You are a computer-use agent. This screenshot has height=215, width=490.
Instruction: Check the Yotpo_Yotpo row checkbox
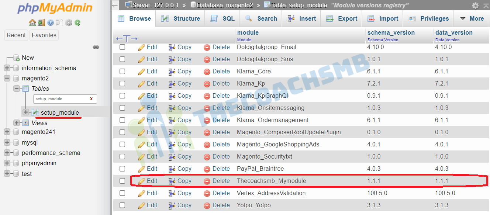[122, 205]
